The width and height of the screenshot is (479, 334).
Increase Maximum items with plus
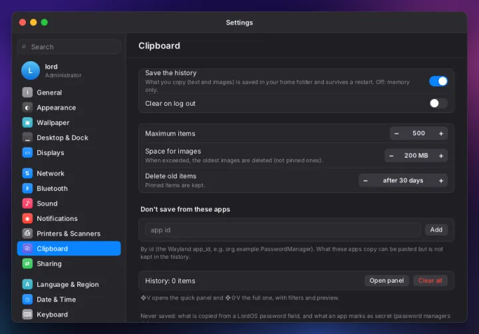coord(441,134)
